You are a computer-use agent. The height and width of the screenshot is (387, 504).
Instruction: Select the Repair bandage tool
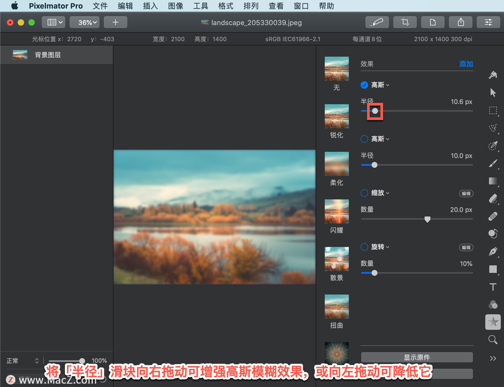point(493,216)
